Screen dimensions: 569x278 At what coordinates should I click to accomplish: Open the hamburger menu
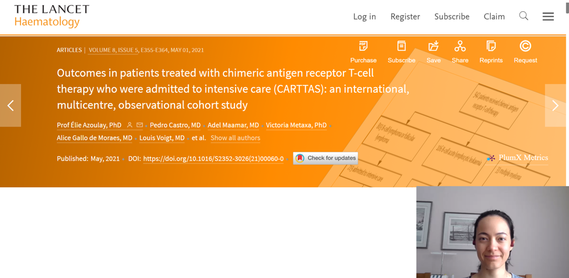548,17
